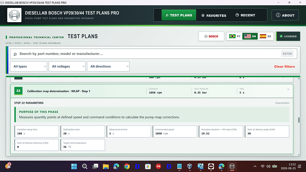Click the Actuation duration MI valve card
The height and width of the screenshot is (172, 306).
click(x=221, y=132)
